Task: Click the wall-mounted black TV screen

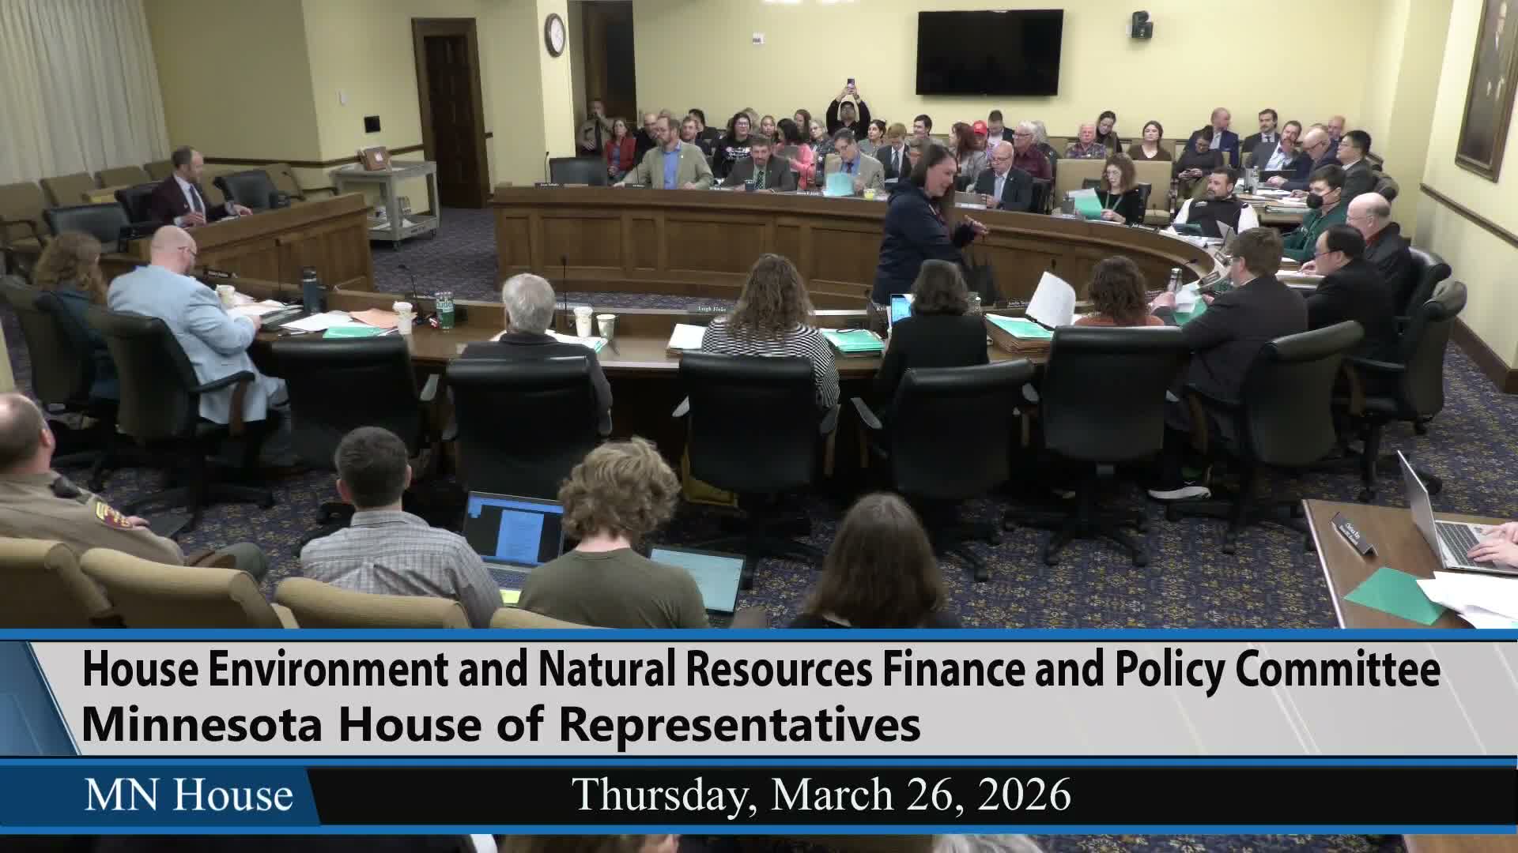Action: (x=989, y=52)
